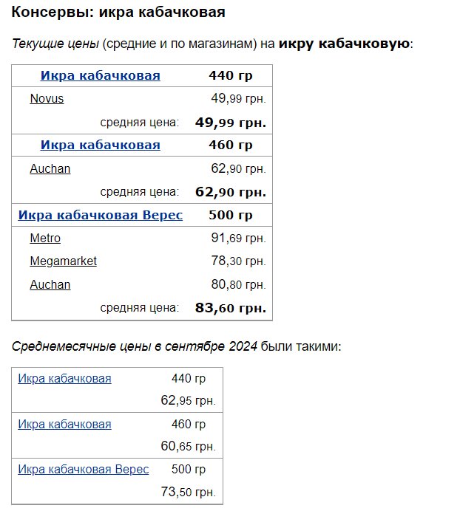Click the September price 73,50 грн
460x511 pixels.
(188, 492)
